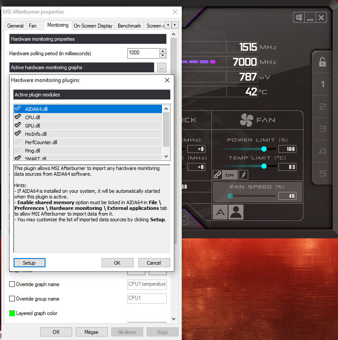Select profile slot 4
The width and height of the screenshot is (338, 340).
[323, 151]
